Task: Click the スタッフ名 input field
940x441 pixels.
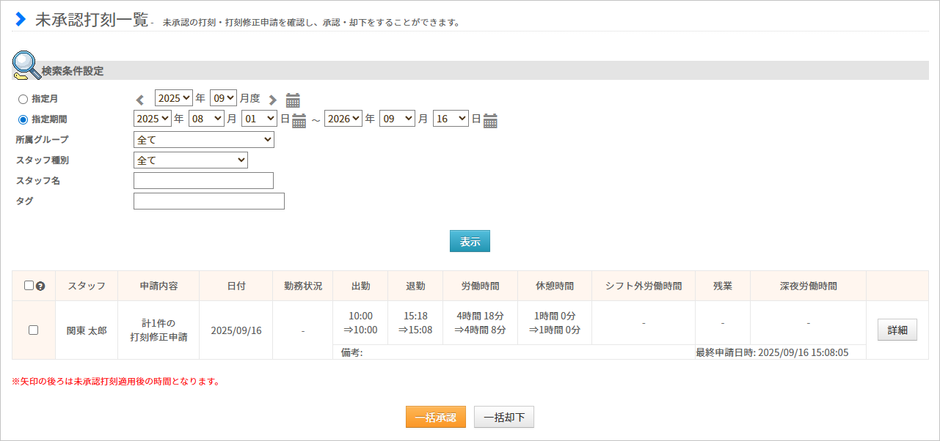Action: click(203, 180)
